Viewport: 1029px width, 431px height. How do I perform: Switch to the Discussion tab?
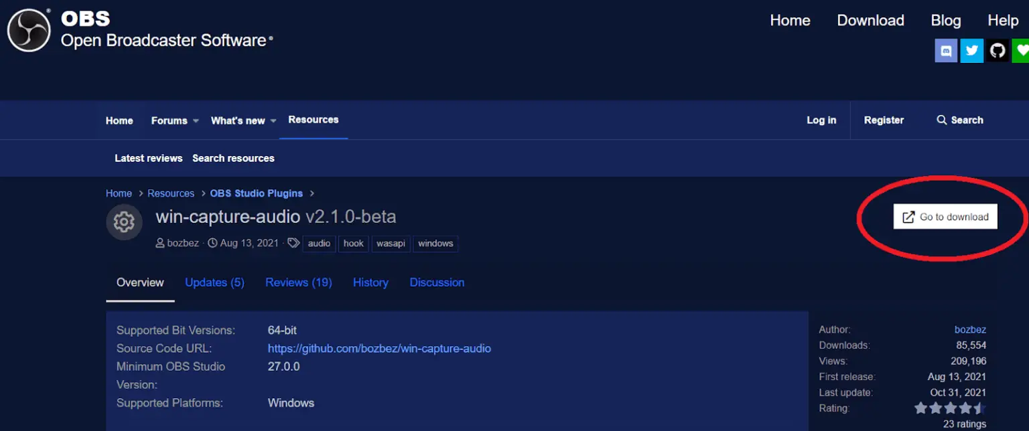pos(437,282)
